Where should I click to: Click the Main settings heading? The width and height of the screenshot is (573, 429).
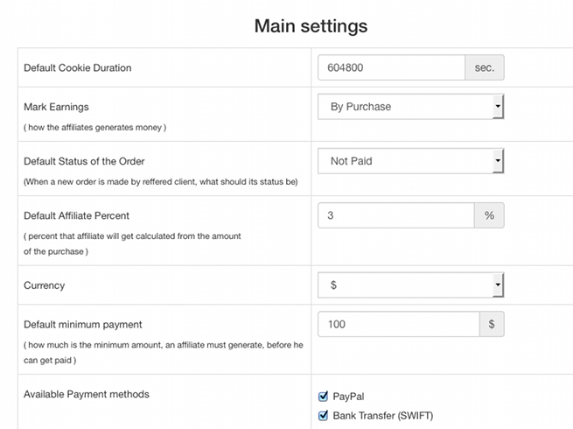(x=311, y=26)
